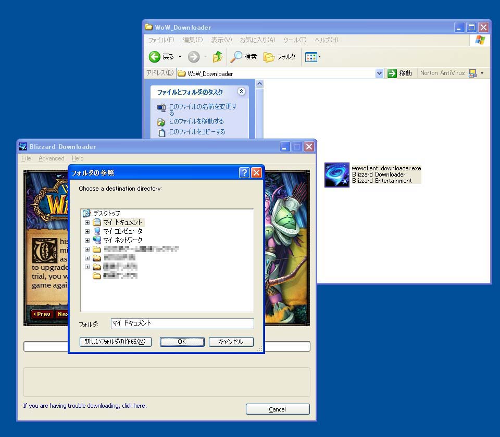Close the フォルダの参照 dialog with X
The height and width of the screenshot is (437, 500).
click(257, 172)
